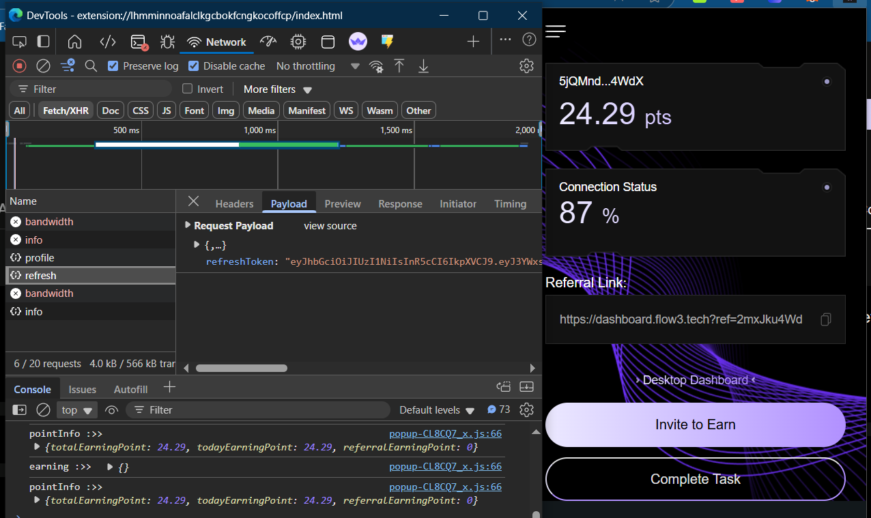Switch to the Headers tab

(x=234, y=203)
